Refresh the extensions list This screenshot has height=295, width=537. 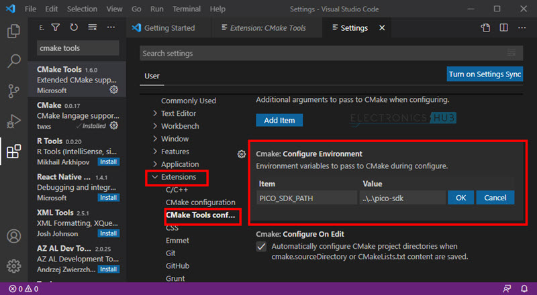point(74,27)
